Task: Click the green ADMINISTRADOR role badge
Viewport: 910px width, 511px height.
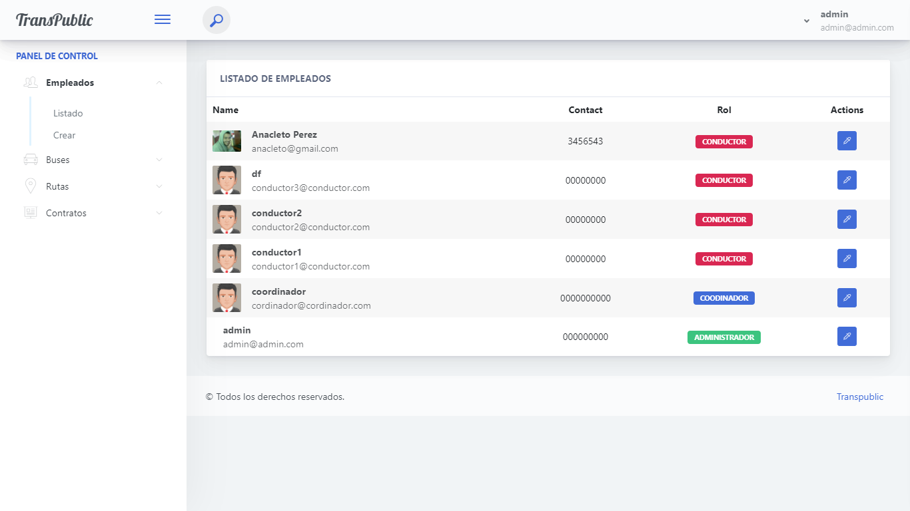Action: [x=723, y=337]
